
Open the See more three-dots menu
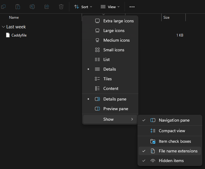point(132,7)
